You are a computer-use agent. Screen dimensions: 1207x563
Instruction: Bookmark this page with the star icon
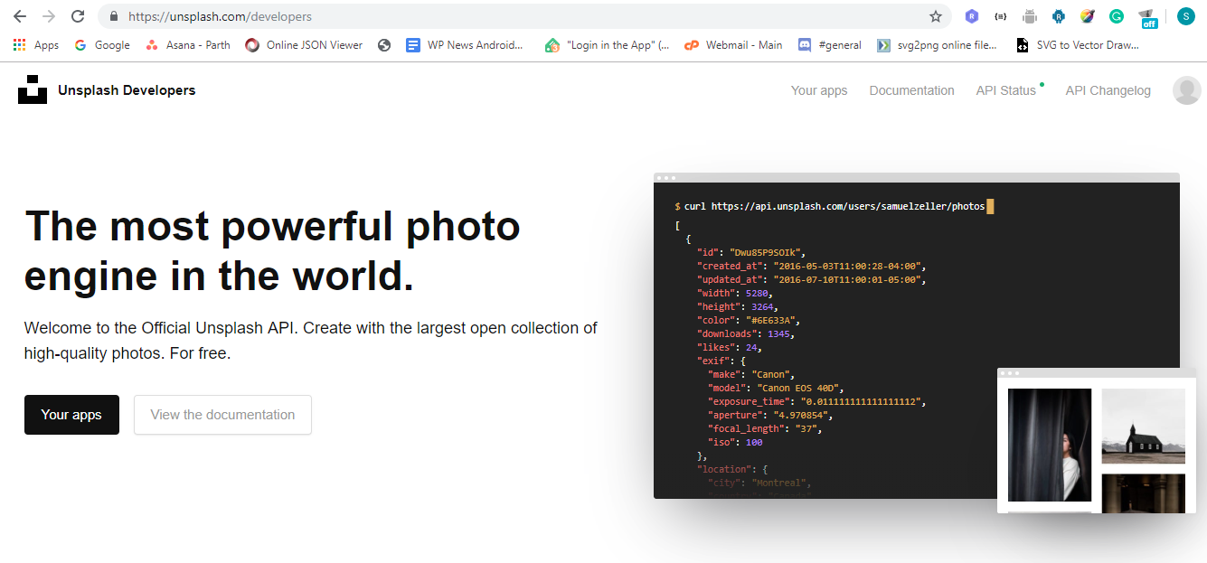(936, 16)
